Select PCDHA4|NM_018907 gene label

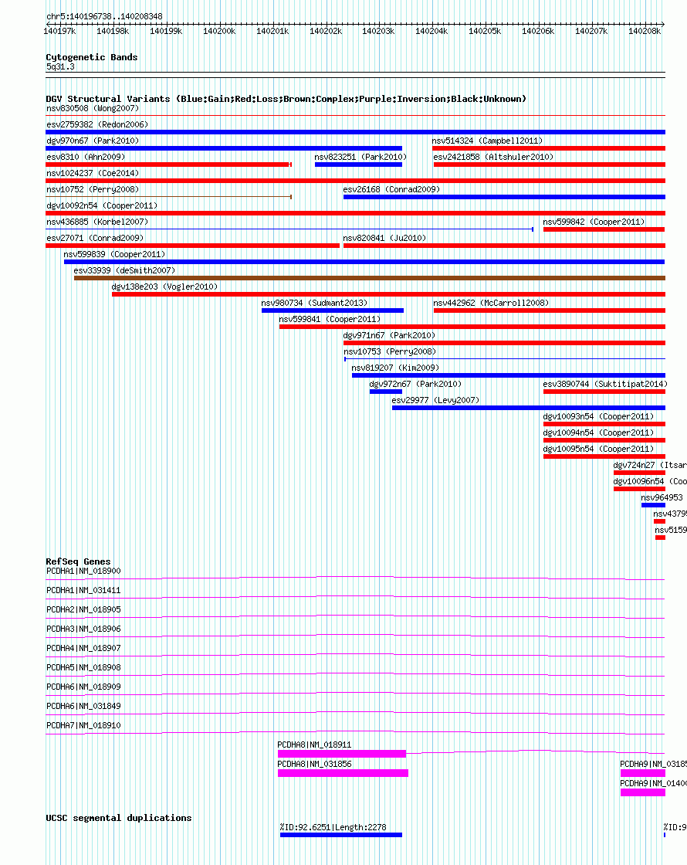coord(84,649)
